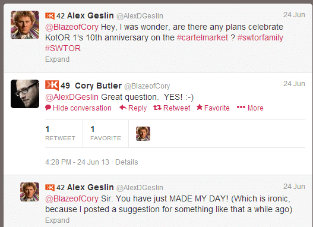Favorite the Great question tweet

coord(213,108)
